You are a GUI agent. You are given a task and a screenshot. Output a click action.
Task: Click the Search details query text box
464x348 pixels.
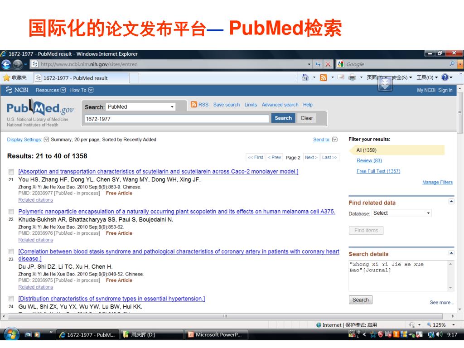[399, 276]
